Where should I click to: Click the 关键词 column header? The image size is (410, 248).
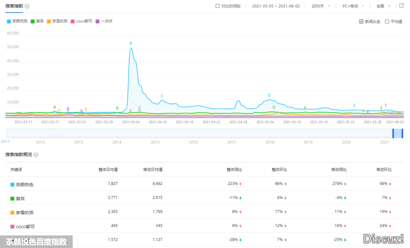pos(16,170)
